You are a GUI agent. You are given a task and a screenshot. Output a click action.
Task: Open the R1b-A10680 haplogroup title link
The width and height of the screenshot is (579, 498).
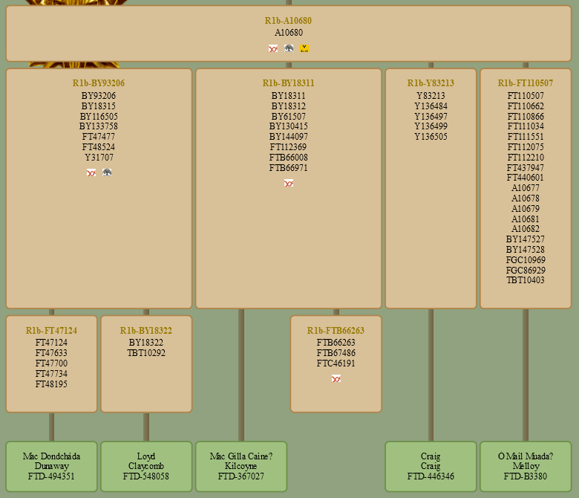288,21
